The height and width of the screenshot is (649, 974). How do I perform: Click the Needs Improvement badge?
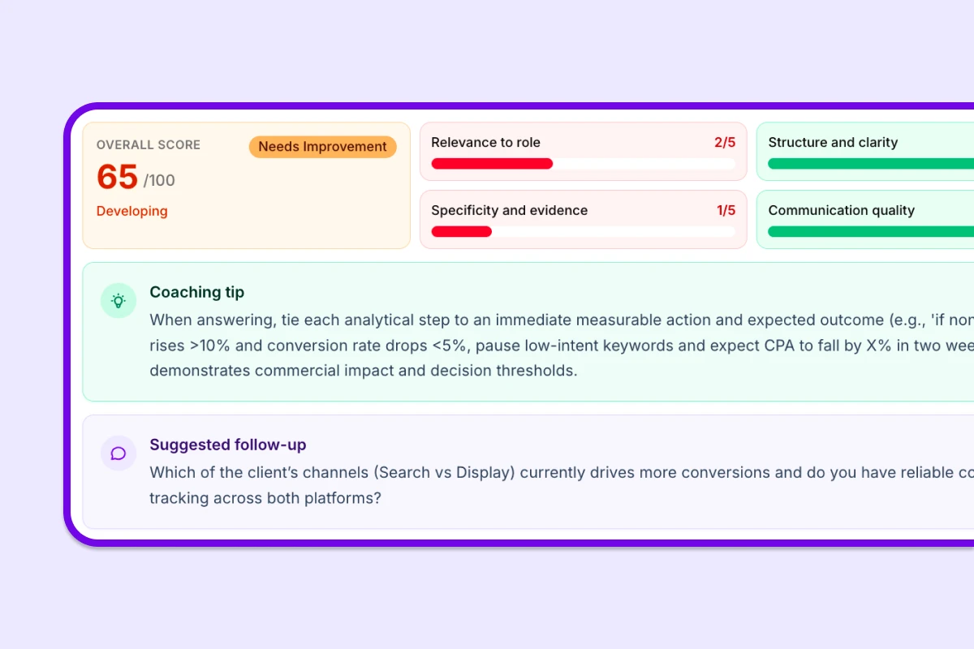coord(322,146)
